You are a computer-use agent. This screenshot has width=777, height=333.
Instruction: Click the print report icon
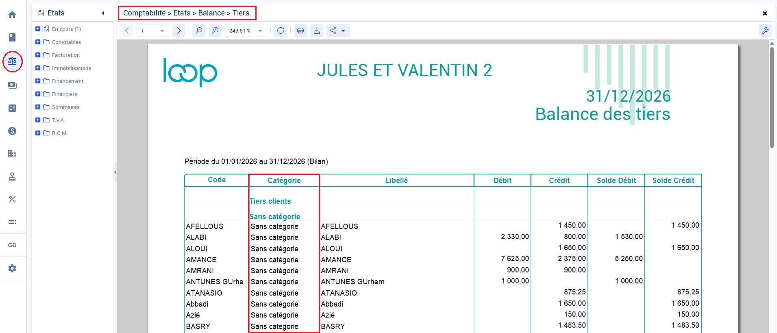click(x=300, y=30)
